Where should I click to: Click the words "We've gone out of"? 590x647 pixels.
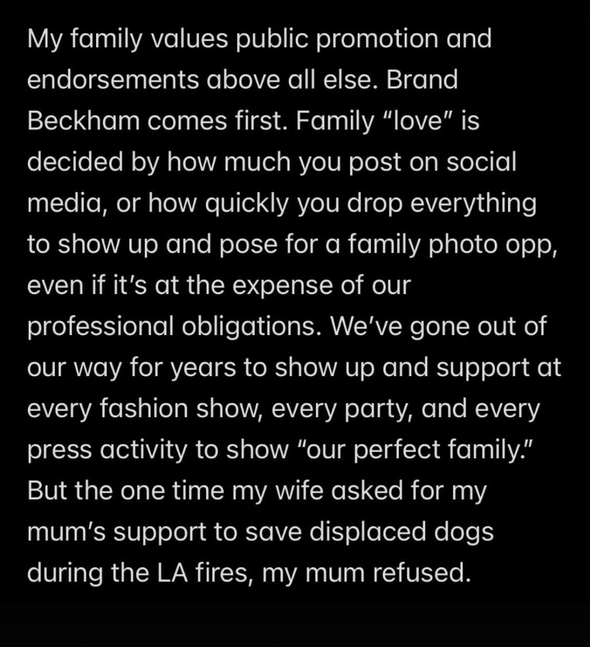438,326
